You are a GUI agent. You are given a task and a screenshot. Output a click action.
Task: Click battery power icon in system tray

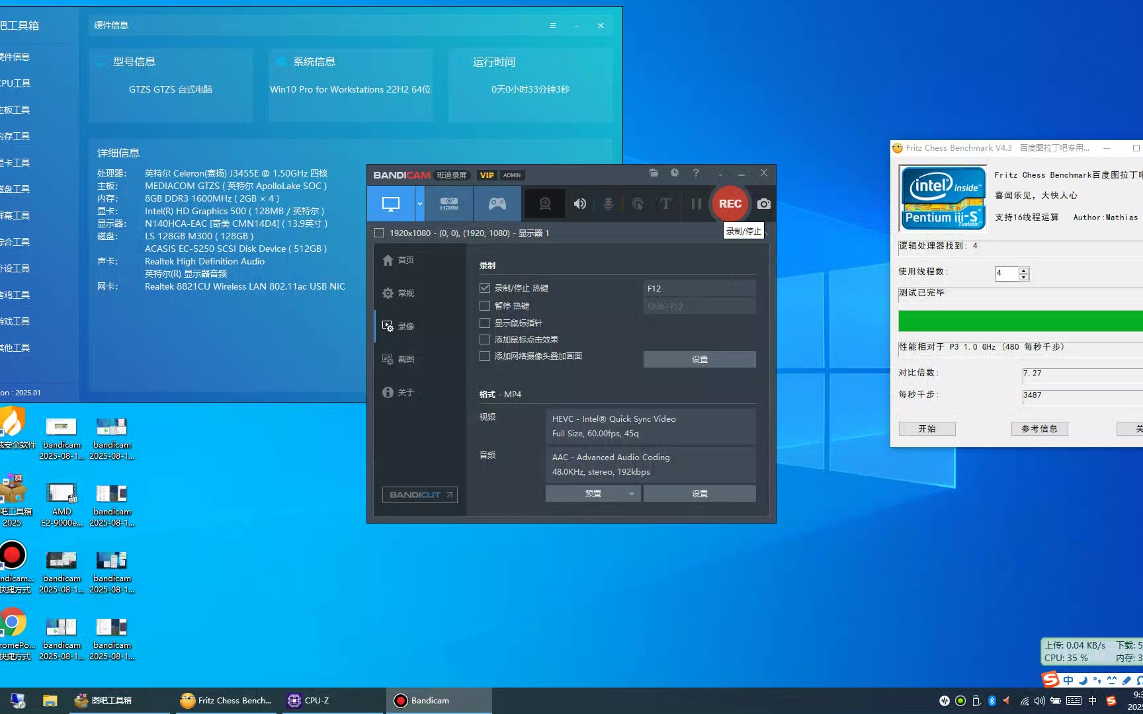coord(1056,701)
